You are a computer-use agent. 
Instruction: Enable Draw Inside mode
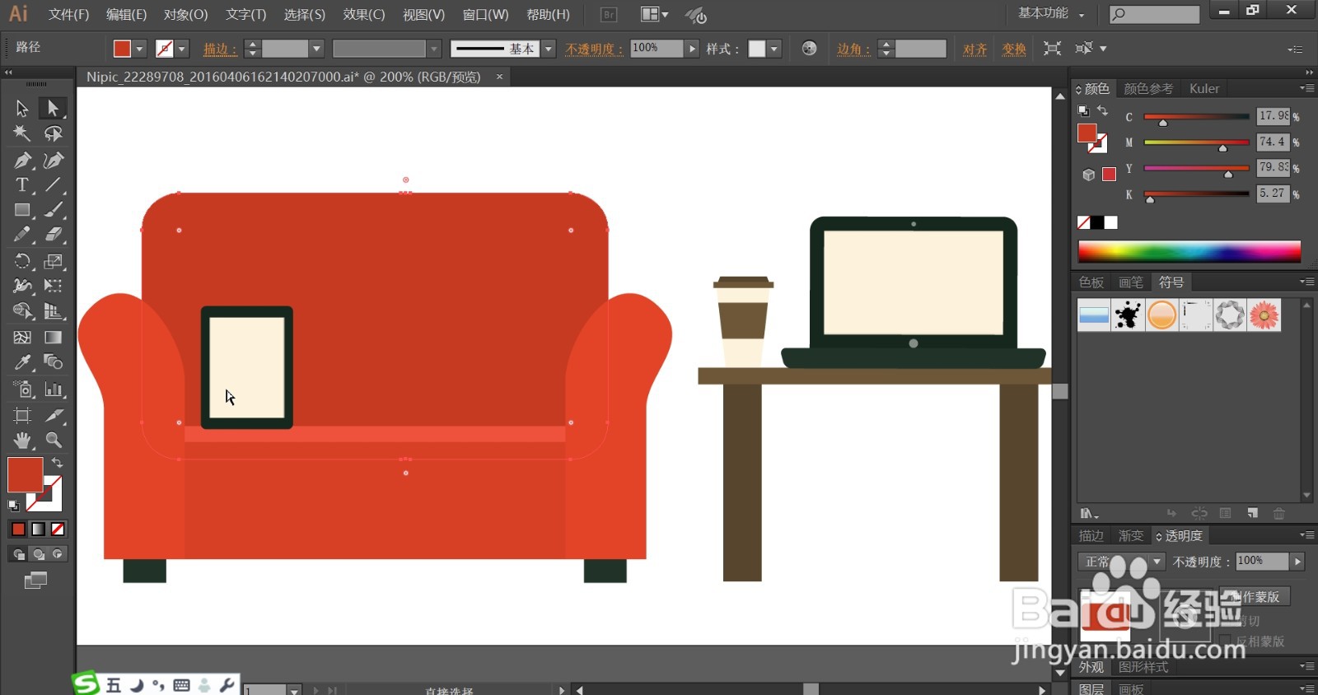58,554
